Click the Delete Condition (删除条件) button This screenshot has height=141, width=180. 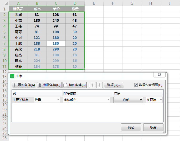coord(49,85)
